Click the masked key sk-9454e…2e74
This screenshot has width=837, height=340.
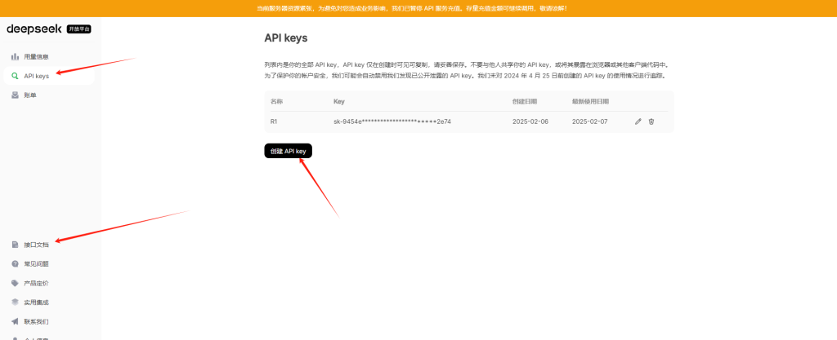(392, 121)
